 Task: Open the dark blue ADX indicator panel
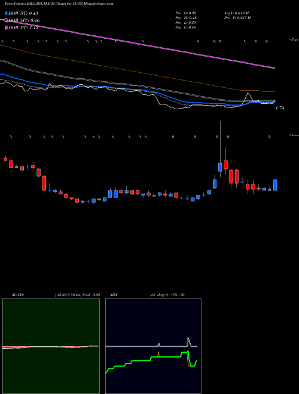[x=153, y=346]
